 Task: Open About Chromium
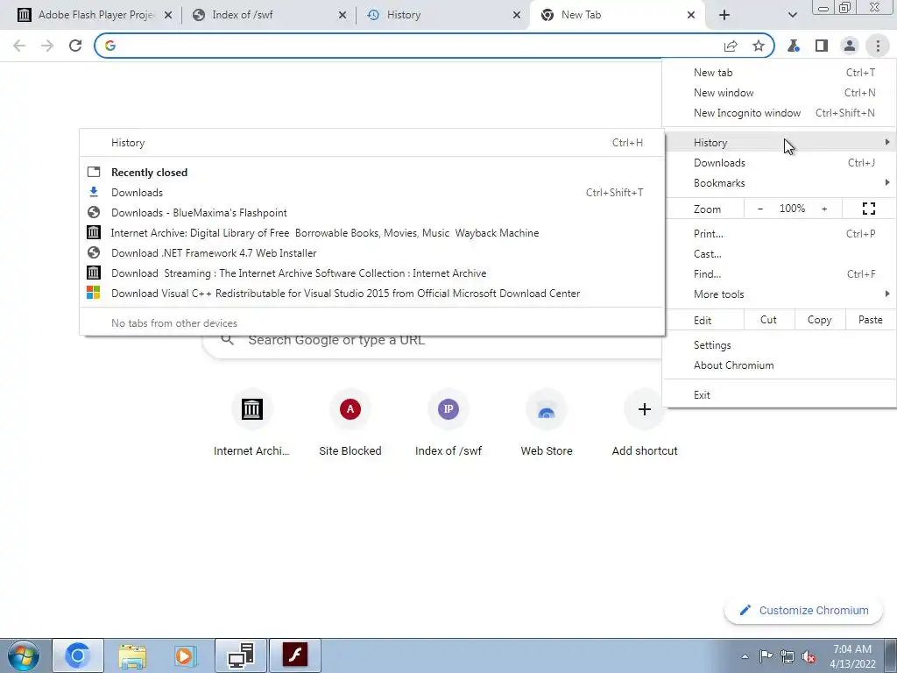coord(779,365)
